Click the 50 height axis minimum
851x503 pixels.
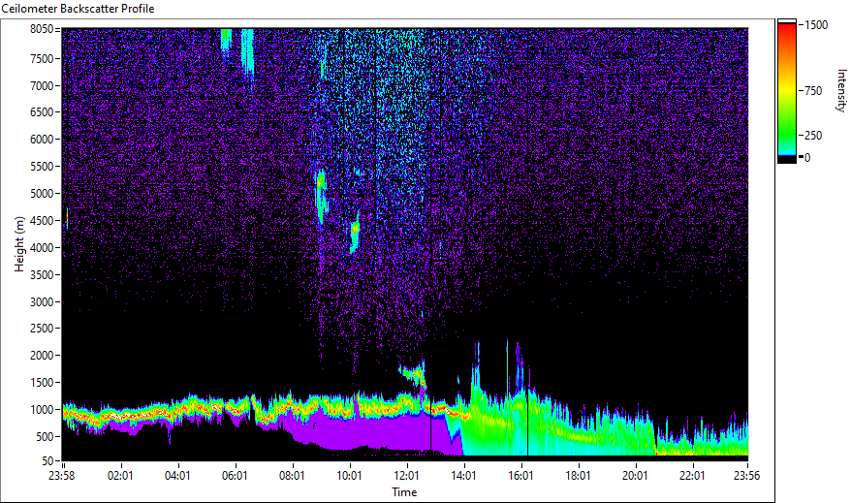[47, 461]
